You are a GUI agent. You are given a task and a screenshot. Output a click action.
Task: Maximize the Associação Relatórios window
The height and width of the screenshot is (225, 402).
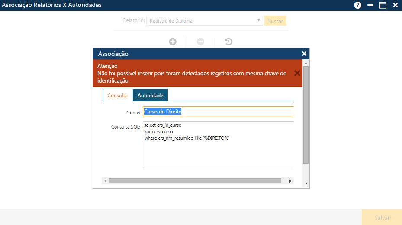(x=383, y=5)
